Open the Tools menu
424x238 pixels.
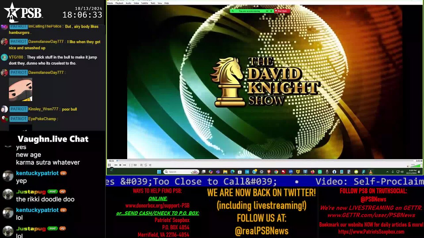click(153, 3)
